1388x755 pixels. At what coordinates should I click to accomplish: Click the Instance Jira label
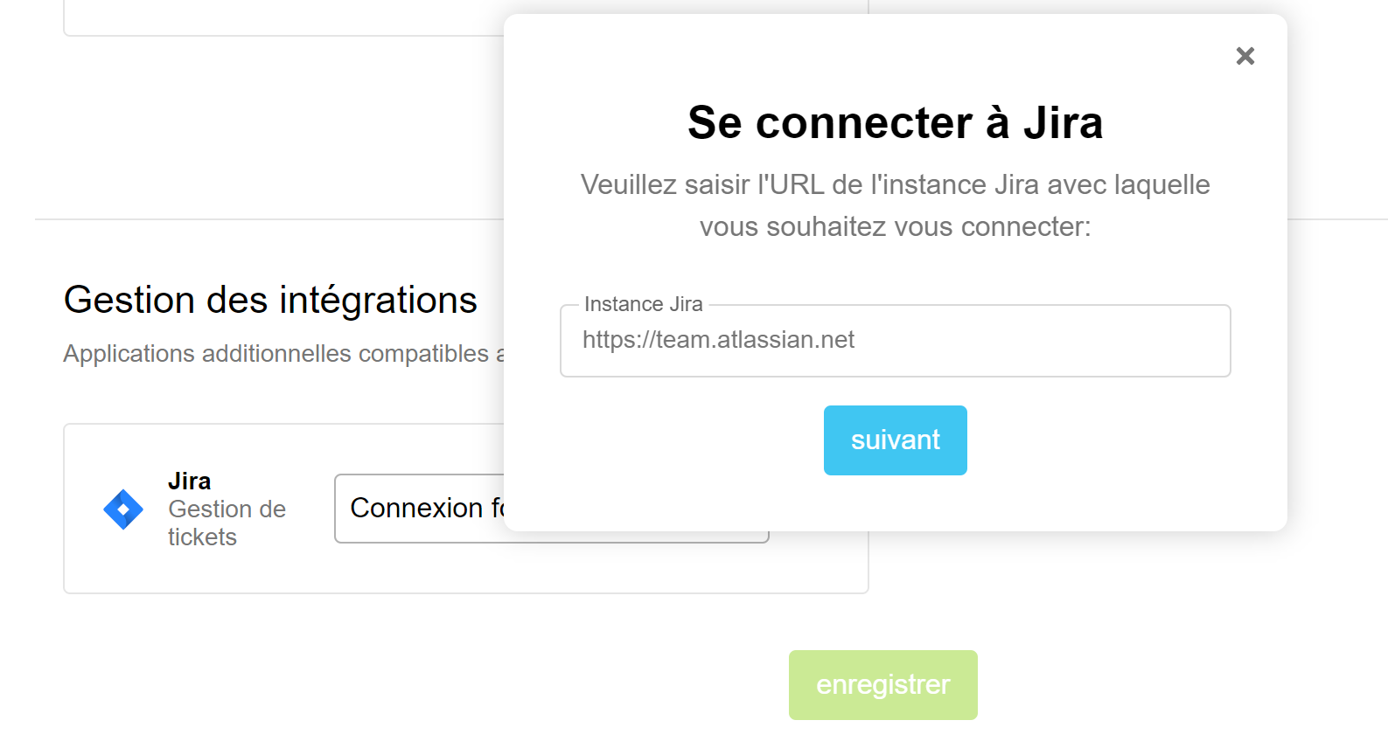click(643, 304)
